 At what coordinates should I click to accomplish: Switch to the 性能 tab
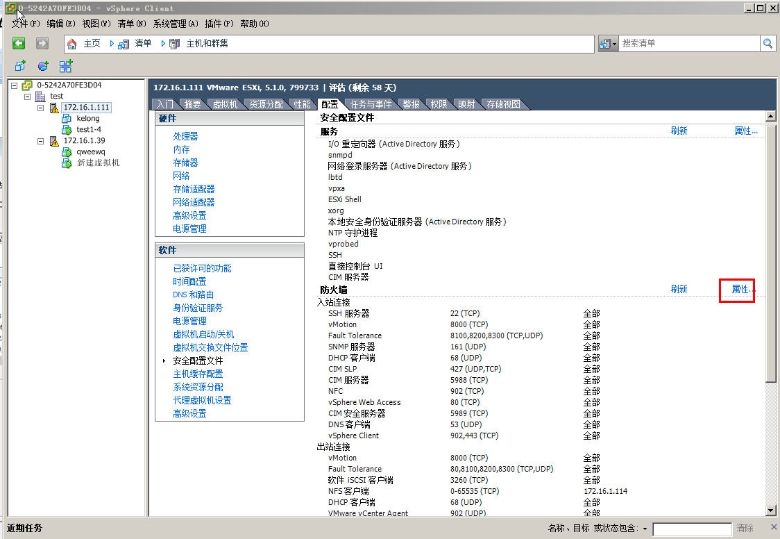point(302,104)
